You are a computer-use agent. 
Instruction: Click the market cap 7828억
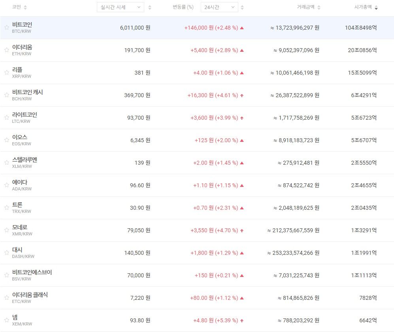pyautogui.click(x=368, y=298)
